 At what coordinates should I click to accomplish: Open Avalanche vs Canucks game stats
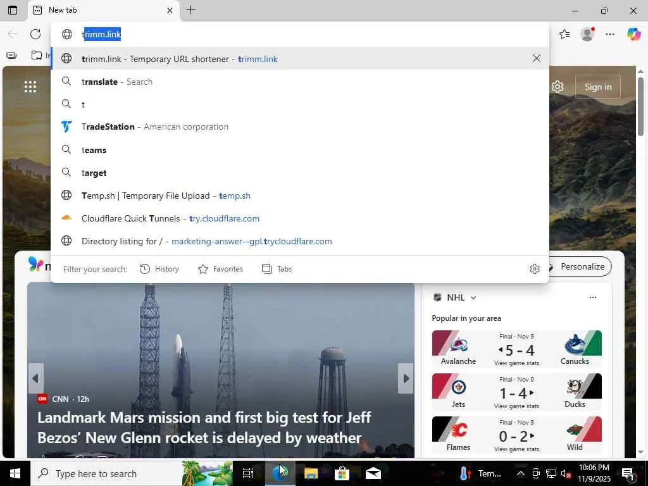(516, 363)
